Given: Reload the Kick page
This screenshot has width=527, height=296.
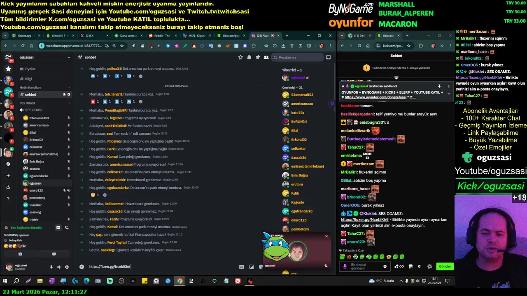Looking at the screenshot, I should tap(359, 46).
